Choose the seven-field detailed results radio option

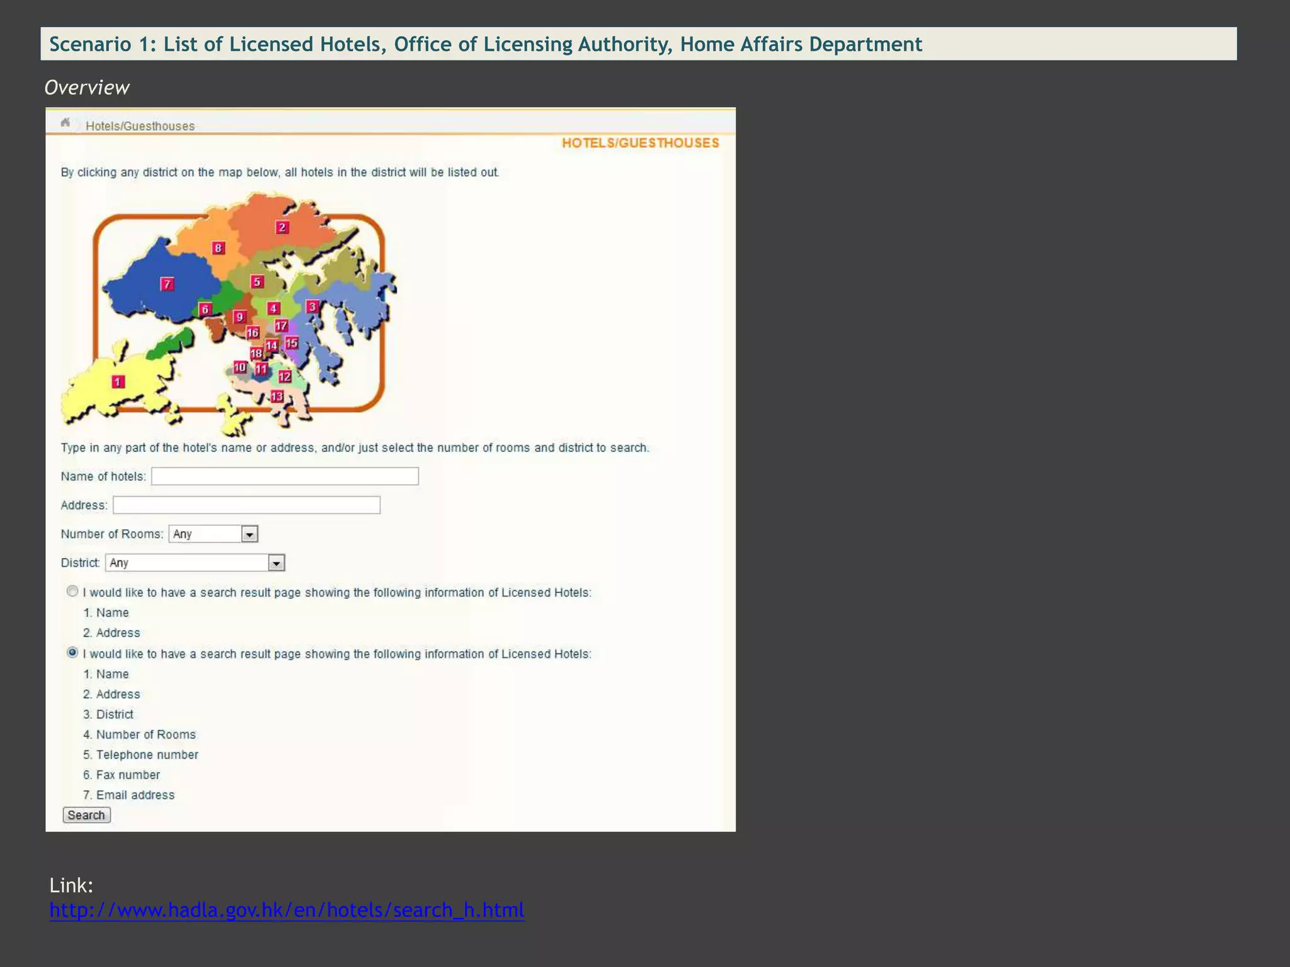coord(72,653)
